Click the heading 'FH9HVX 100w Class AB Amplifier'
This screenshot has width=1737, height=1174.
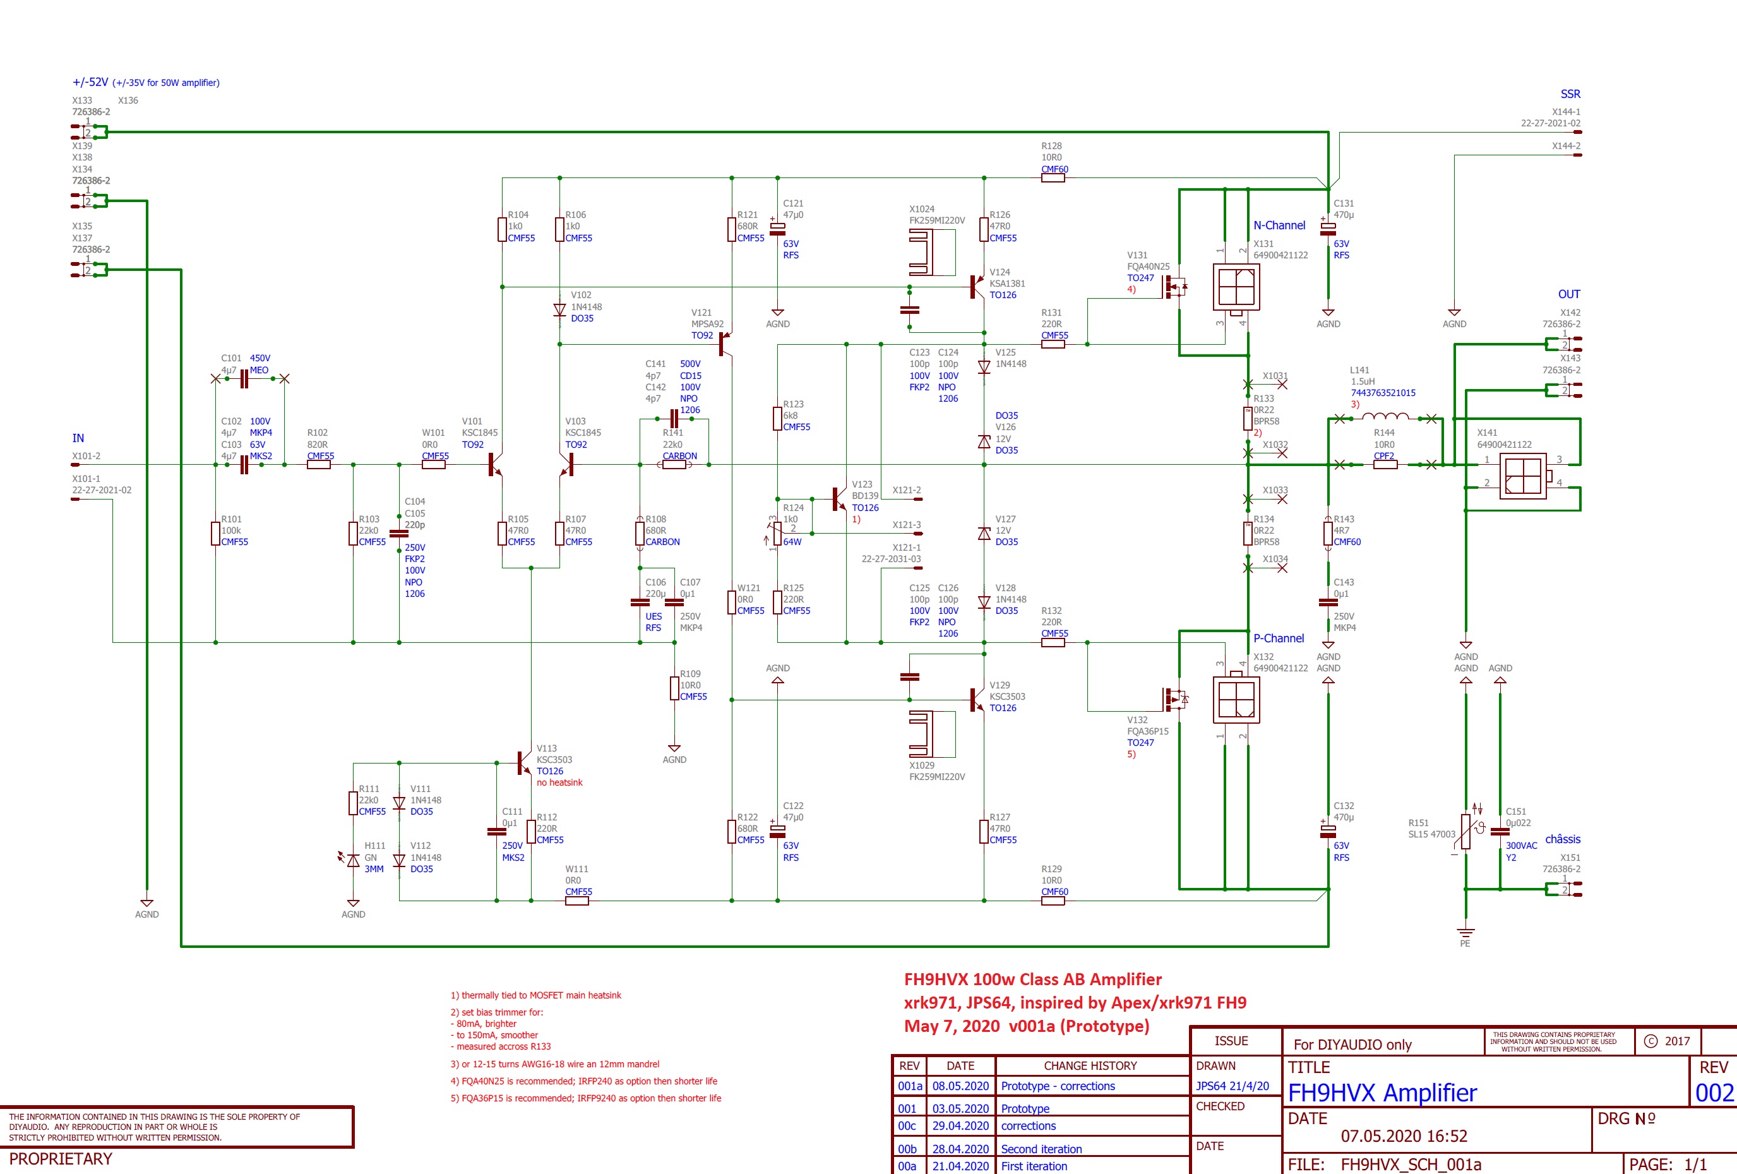click(x=1033, y=979)
